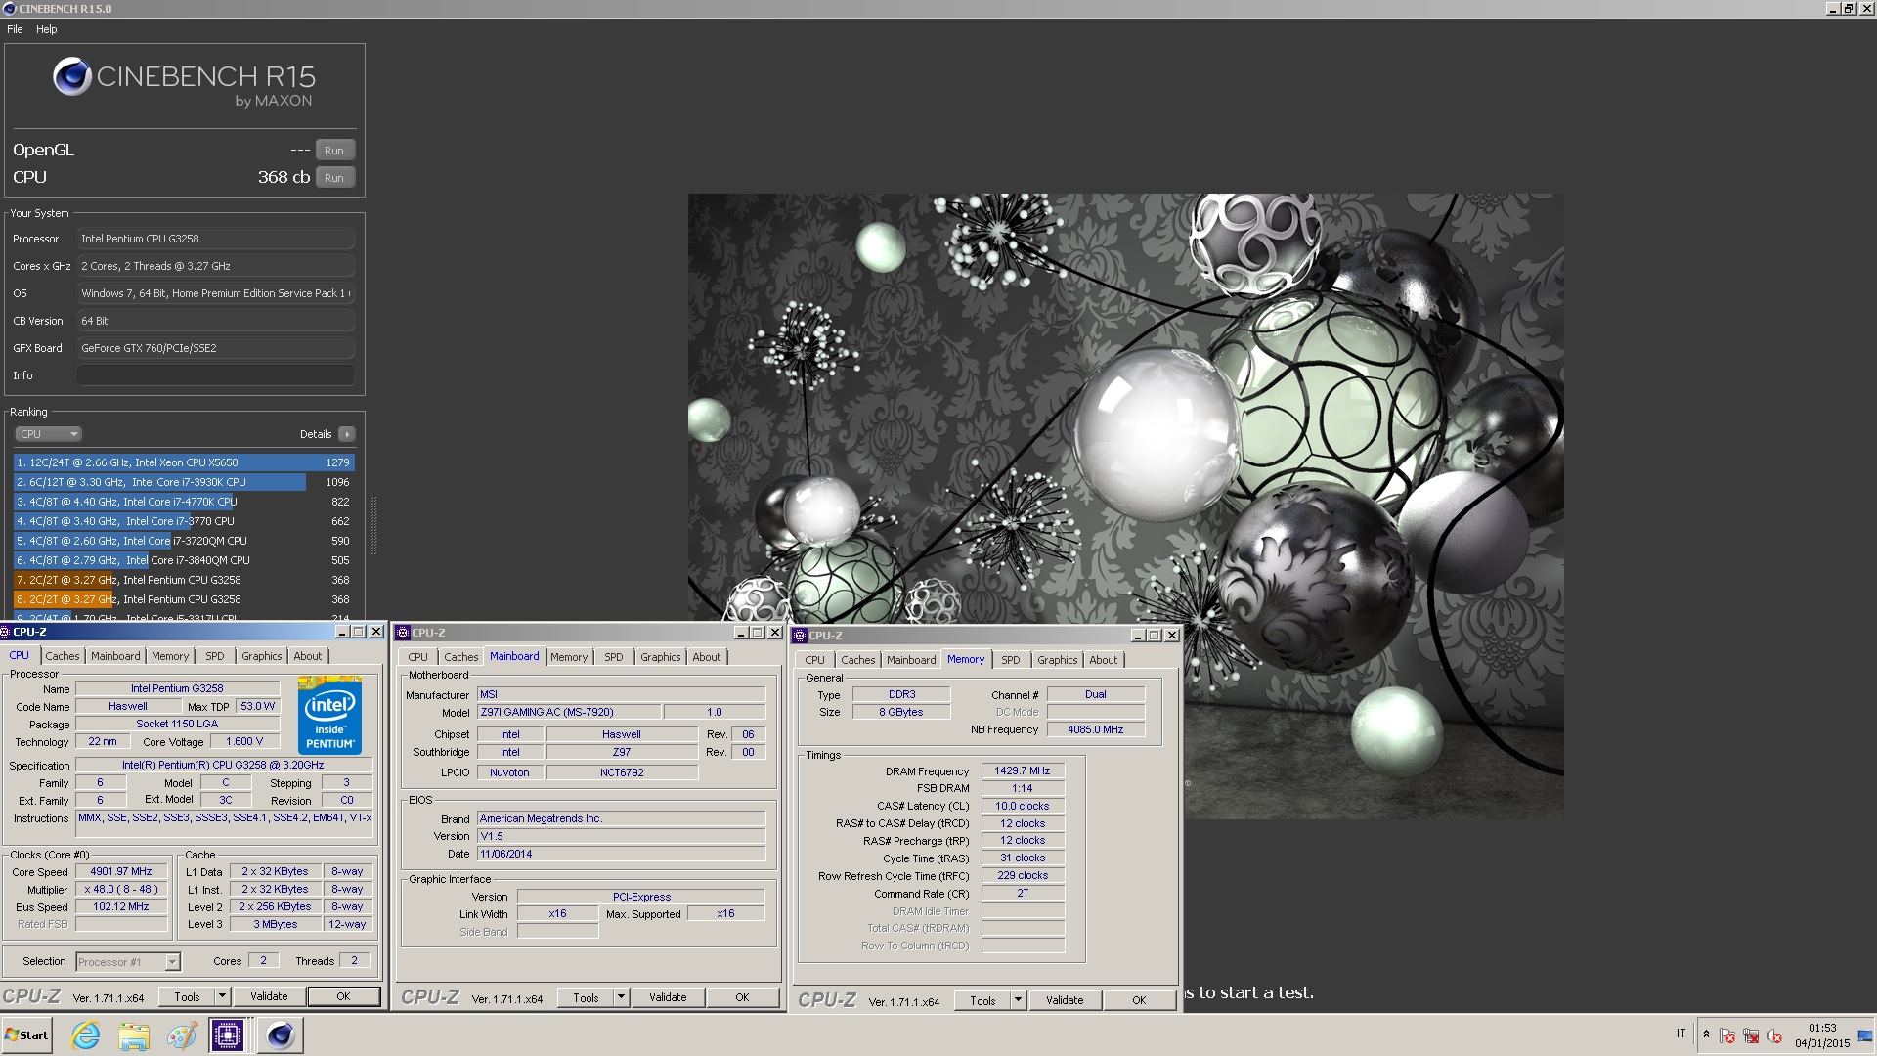Viewport: 1877px width, 1056px height.
Task: Switch to Memory tab in left CPU-Z window
Action: pyautogui.click(x=170, y=656)
